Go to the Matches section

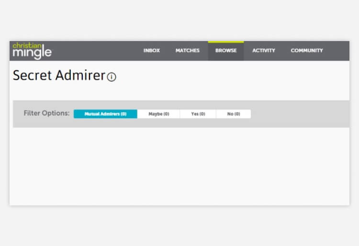(187, 51)
